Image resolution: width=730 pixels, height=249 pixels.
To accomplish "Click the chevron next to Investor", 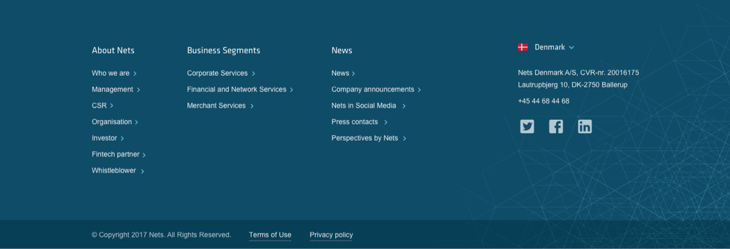I will 122,139.
